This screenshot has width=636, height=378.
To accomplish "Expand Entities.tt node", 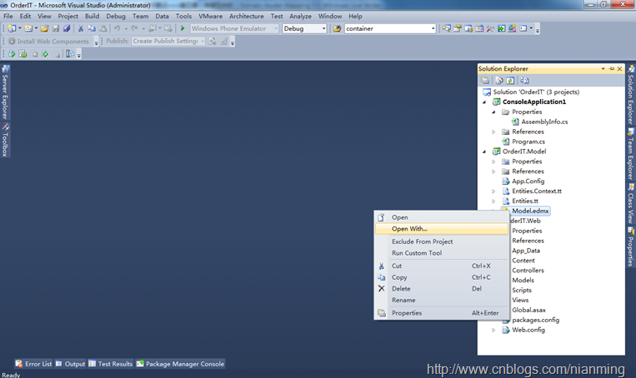I will point(493,201).
